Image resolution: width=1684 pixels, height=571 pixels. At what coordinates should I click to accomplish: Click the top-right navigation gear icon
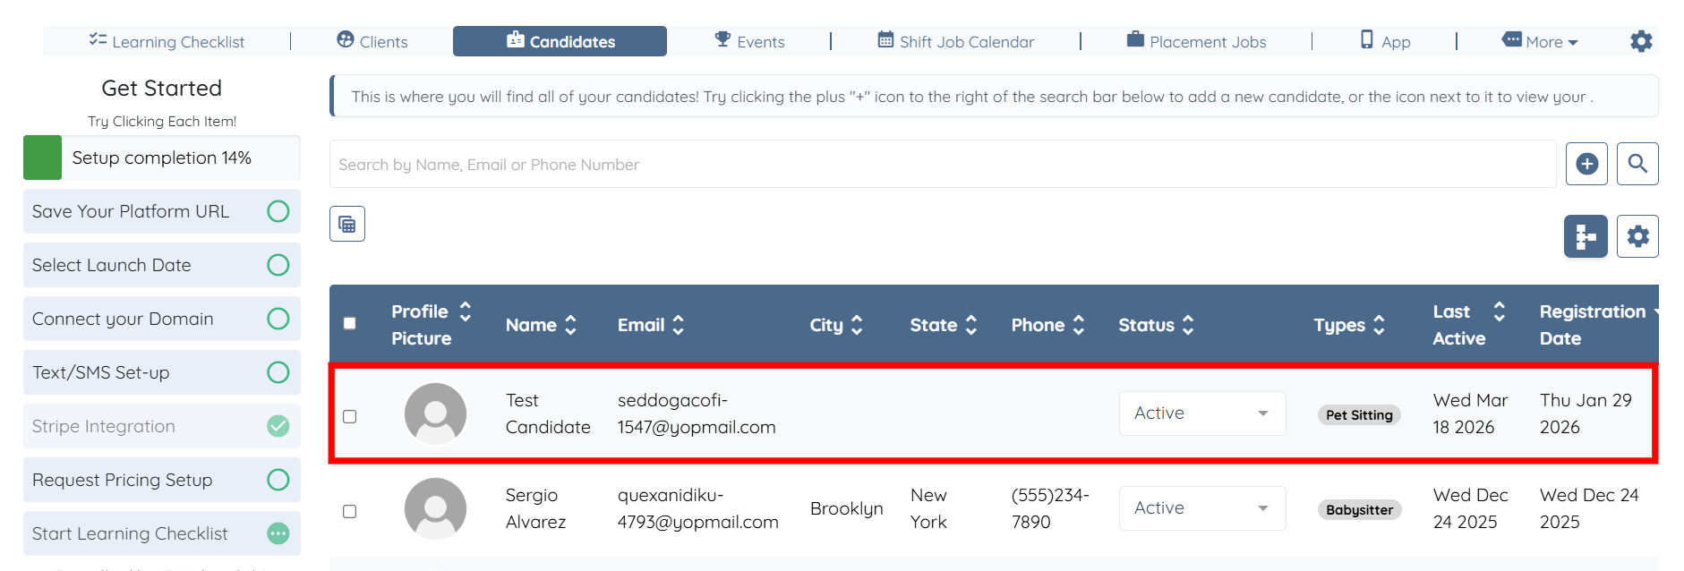(1641, 41)
